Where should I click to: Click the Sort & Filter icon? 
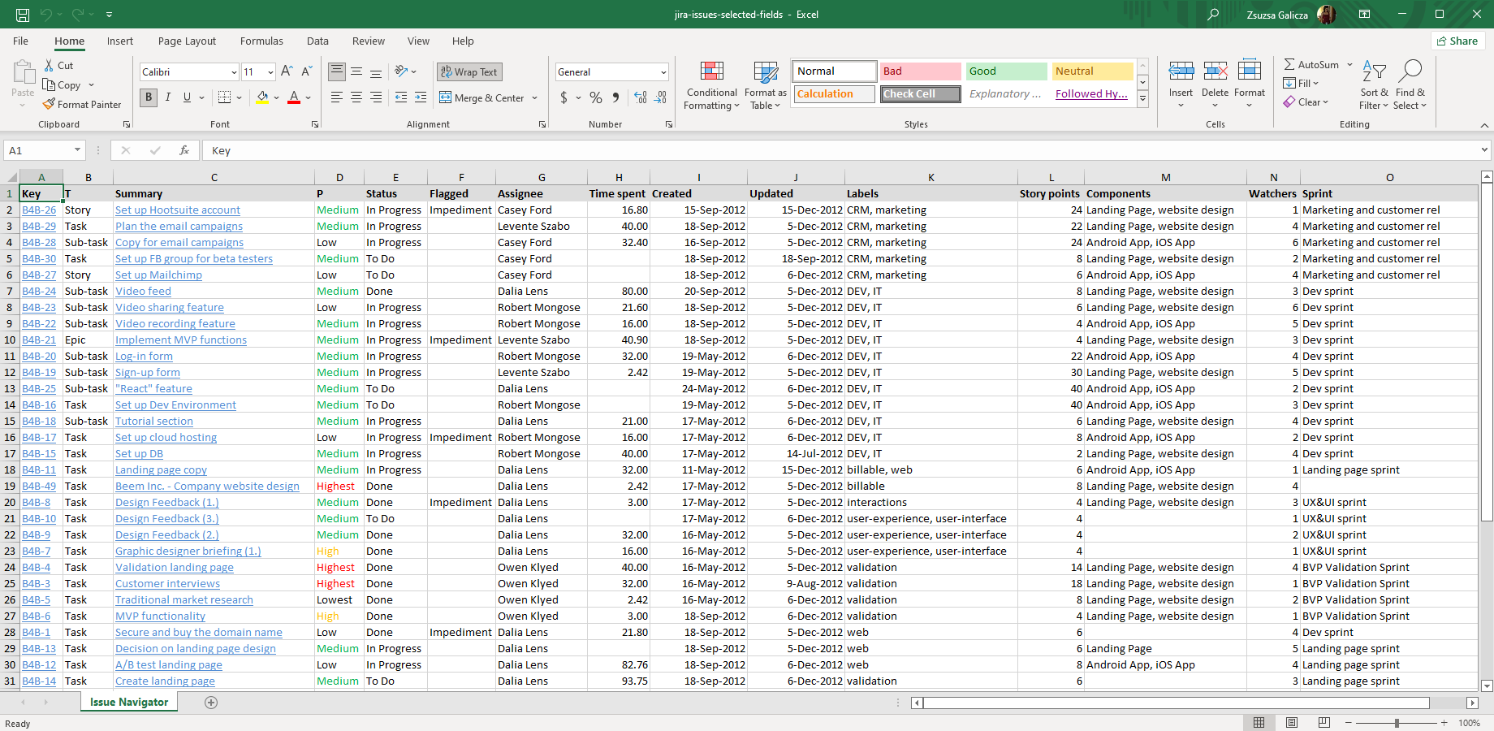[x=1373, y=81]
